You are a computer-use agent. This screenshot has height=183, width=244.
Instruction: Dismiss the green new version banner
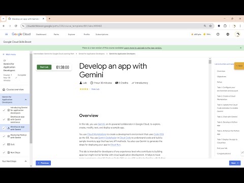point(240,48)
